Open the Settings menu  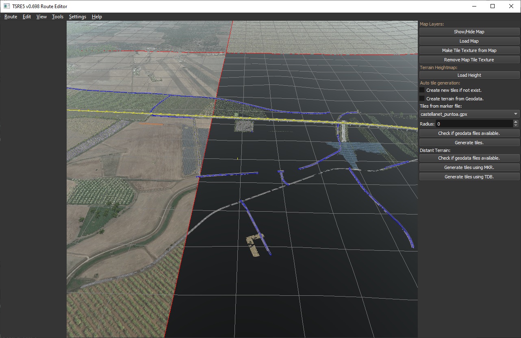click(77, 17)
